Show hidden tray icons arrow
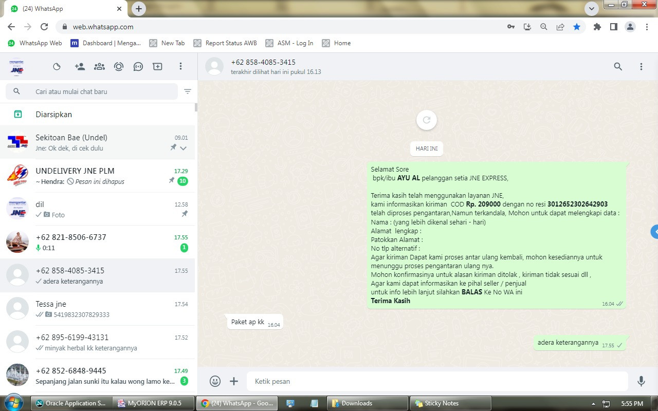 [x=593, y=403]
